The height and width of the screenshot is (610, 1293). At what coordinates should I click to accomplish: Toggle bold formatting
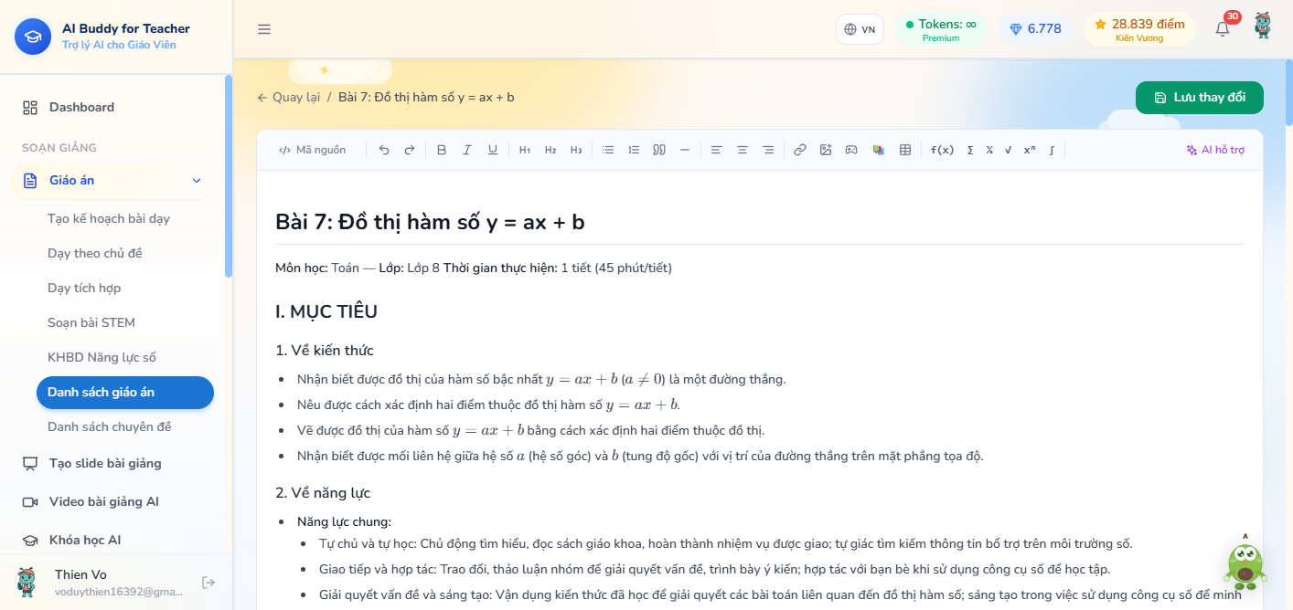pos(442,150)
